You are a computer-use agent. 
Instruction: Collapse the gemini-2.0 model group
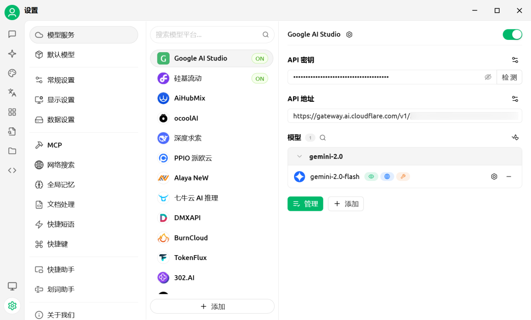pos(299,156)
